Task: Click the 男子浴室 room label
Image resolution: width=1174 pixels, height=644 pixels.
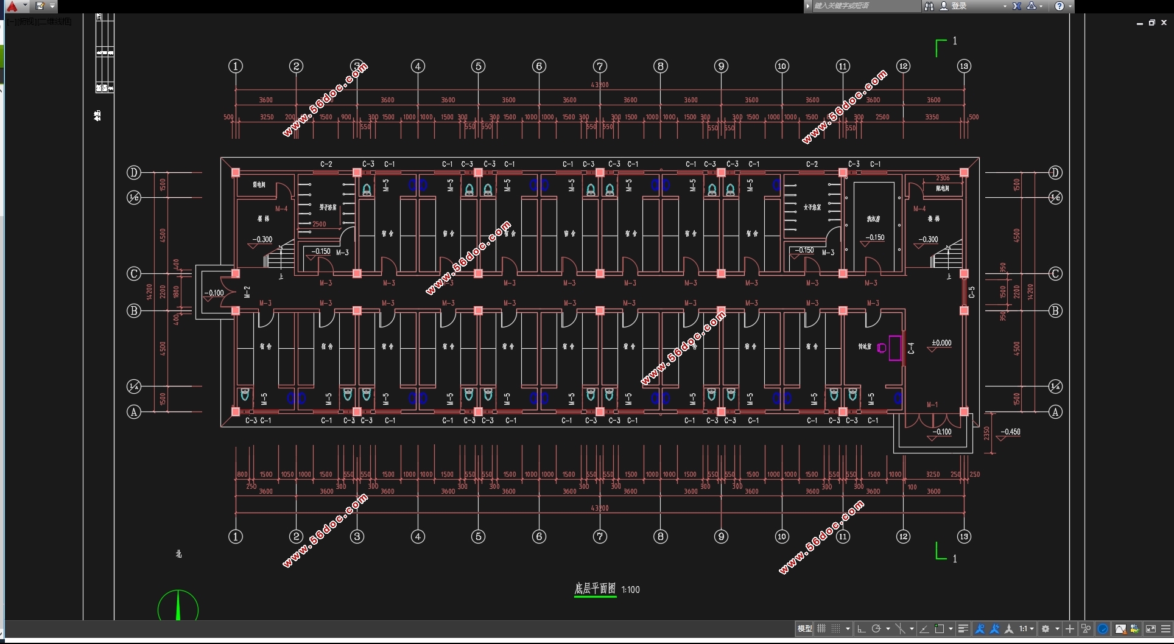Action: [x=328, y=208]
